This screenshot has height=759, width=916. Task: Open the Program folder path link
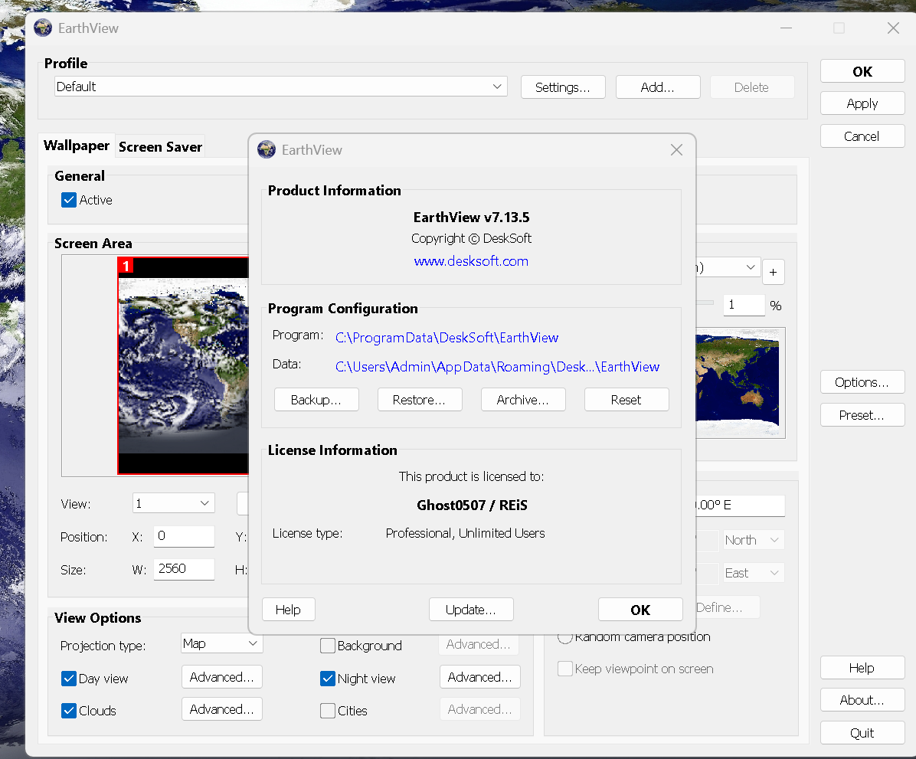447,338
